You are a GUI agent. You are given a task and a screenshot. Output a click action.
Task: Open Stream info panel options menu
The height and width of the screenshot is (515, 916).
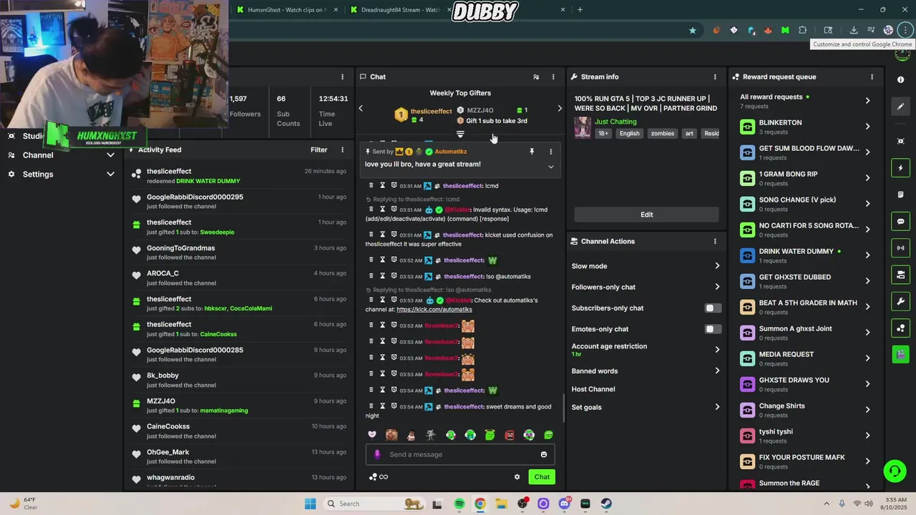click(715, 77)
